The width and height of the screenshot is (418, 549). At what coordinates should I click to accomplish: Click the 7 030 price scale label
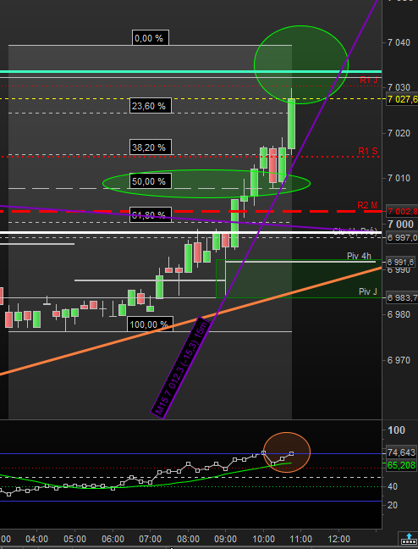pos(399,87)
